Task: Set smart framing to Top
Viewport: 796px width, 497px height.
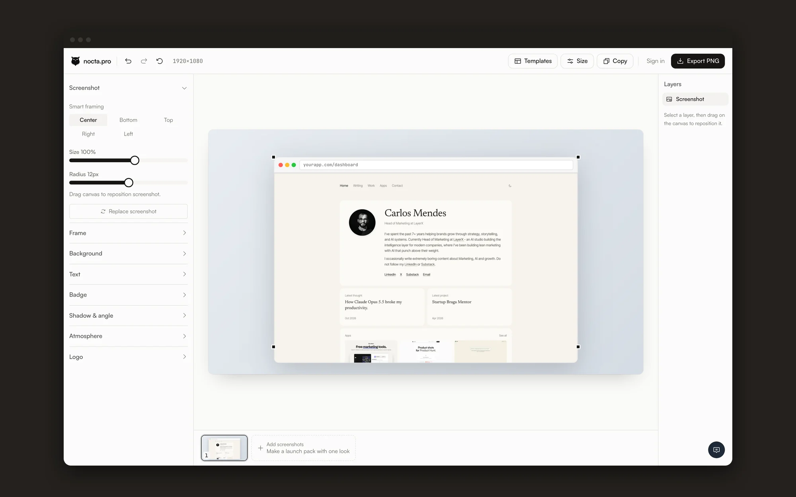Action: point(168,120)
